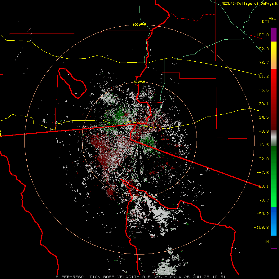This screenshot has height=279, width=279.
Task: Click the -16.5 legend value
Action: (263, 145)
